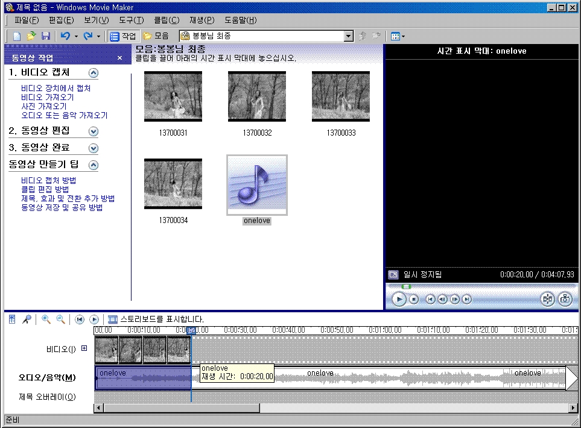Open the 파일(F) menu
Screen dimensions: 581x428
point(27,20)
